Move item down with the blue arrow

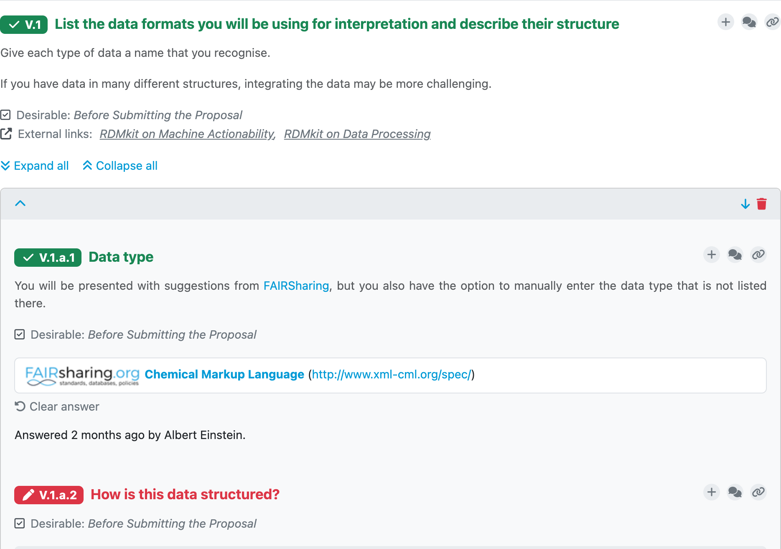(745, 204)
